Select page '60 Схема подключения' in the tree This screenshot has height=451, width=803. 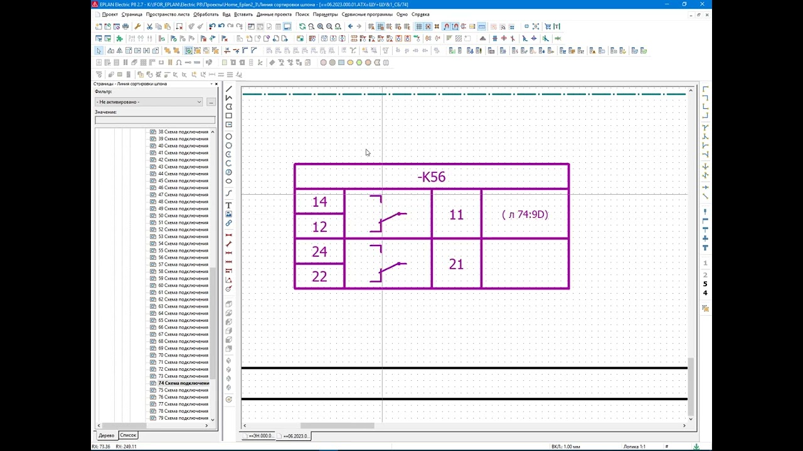click(183, 286)
